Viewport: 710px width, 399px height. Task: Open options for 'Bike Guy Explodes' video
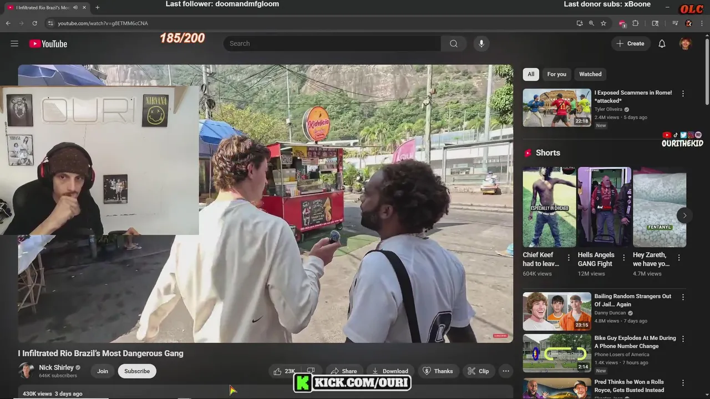[x=683, y=339]
